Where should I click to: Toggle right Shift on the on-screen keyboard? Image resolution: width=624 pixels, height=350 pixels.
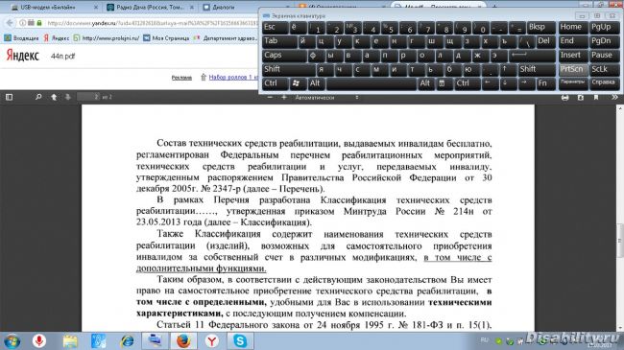coord(536,70)
